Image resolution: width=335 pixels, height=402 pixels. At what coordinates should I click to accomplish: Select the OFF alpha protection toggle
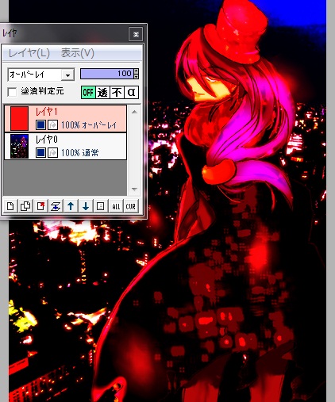(88, 92)
